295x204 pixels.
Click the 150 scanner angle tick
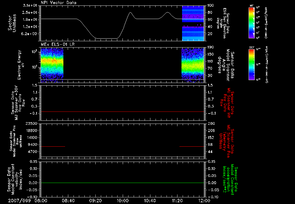coord(211,54)
